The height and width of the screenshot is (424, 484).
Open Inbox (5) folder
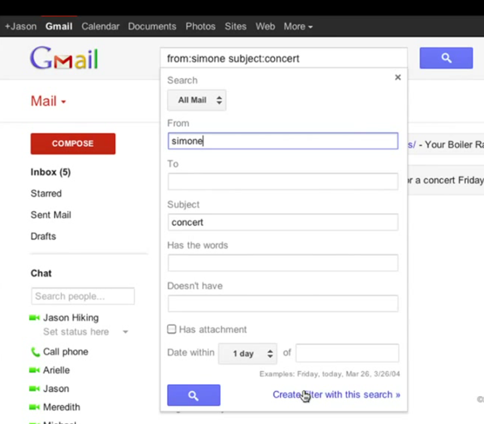pos(50,172)
